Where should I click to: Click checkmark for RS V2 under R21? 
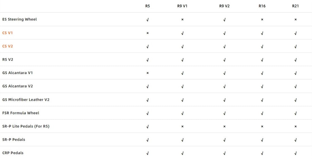coord(295,60)
